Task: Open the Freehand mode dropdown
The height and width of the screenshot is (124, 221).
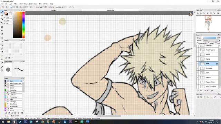Action: [x=40, y=7]
